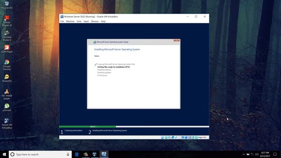Open the Action Center notifications icon
This screenshot has height=158, width=281.
pos(275,154)
